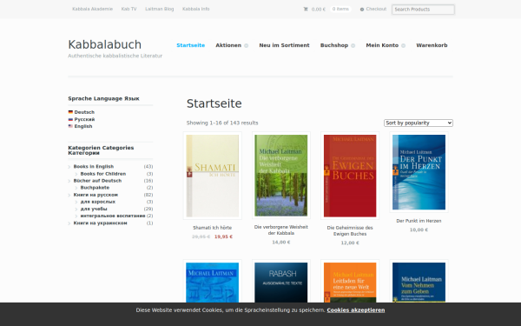Image resolution: width=521 pixels, height=326 pixels.
Task: Click Die Geheimnisse des Ewigen Buches title
Action: tap(350, 231)
